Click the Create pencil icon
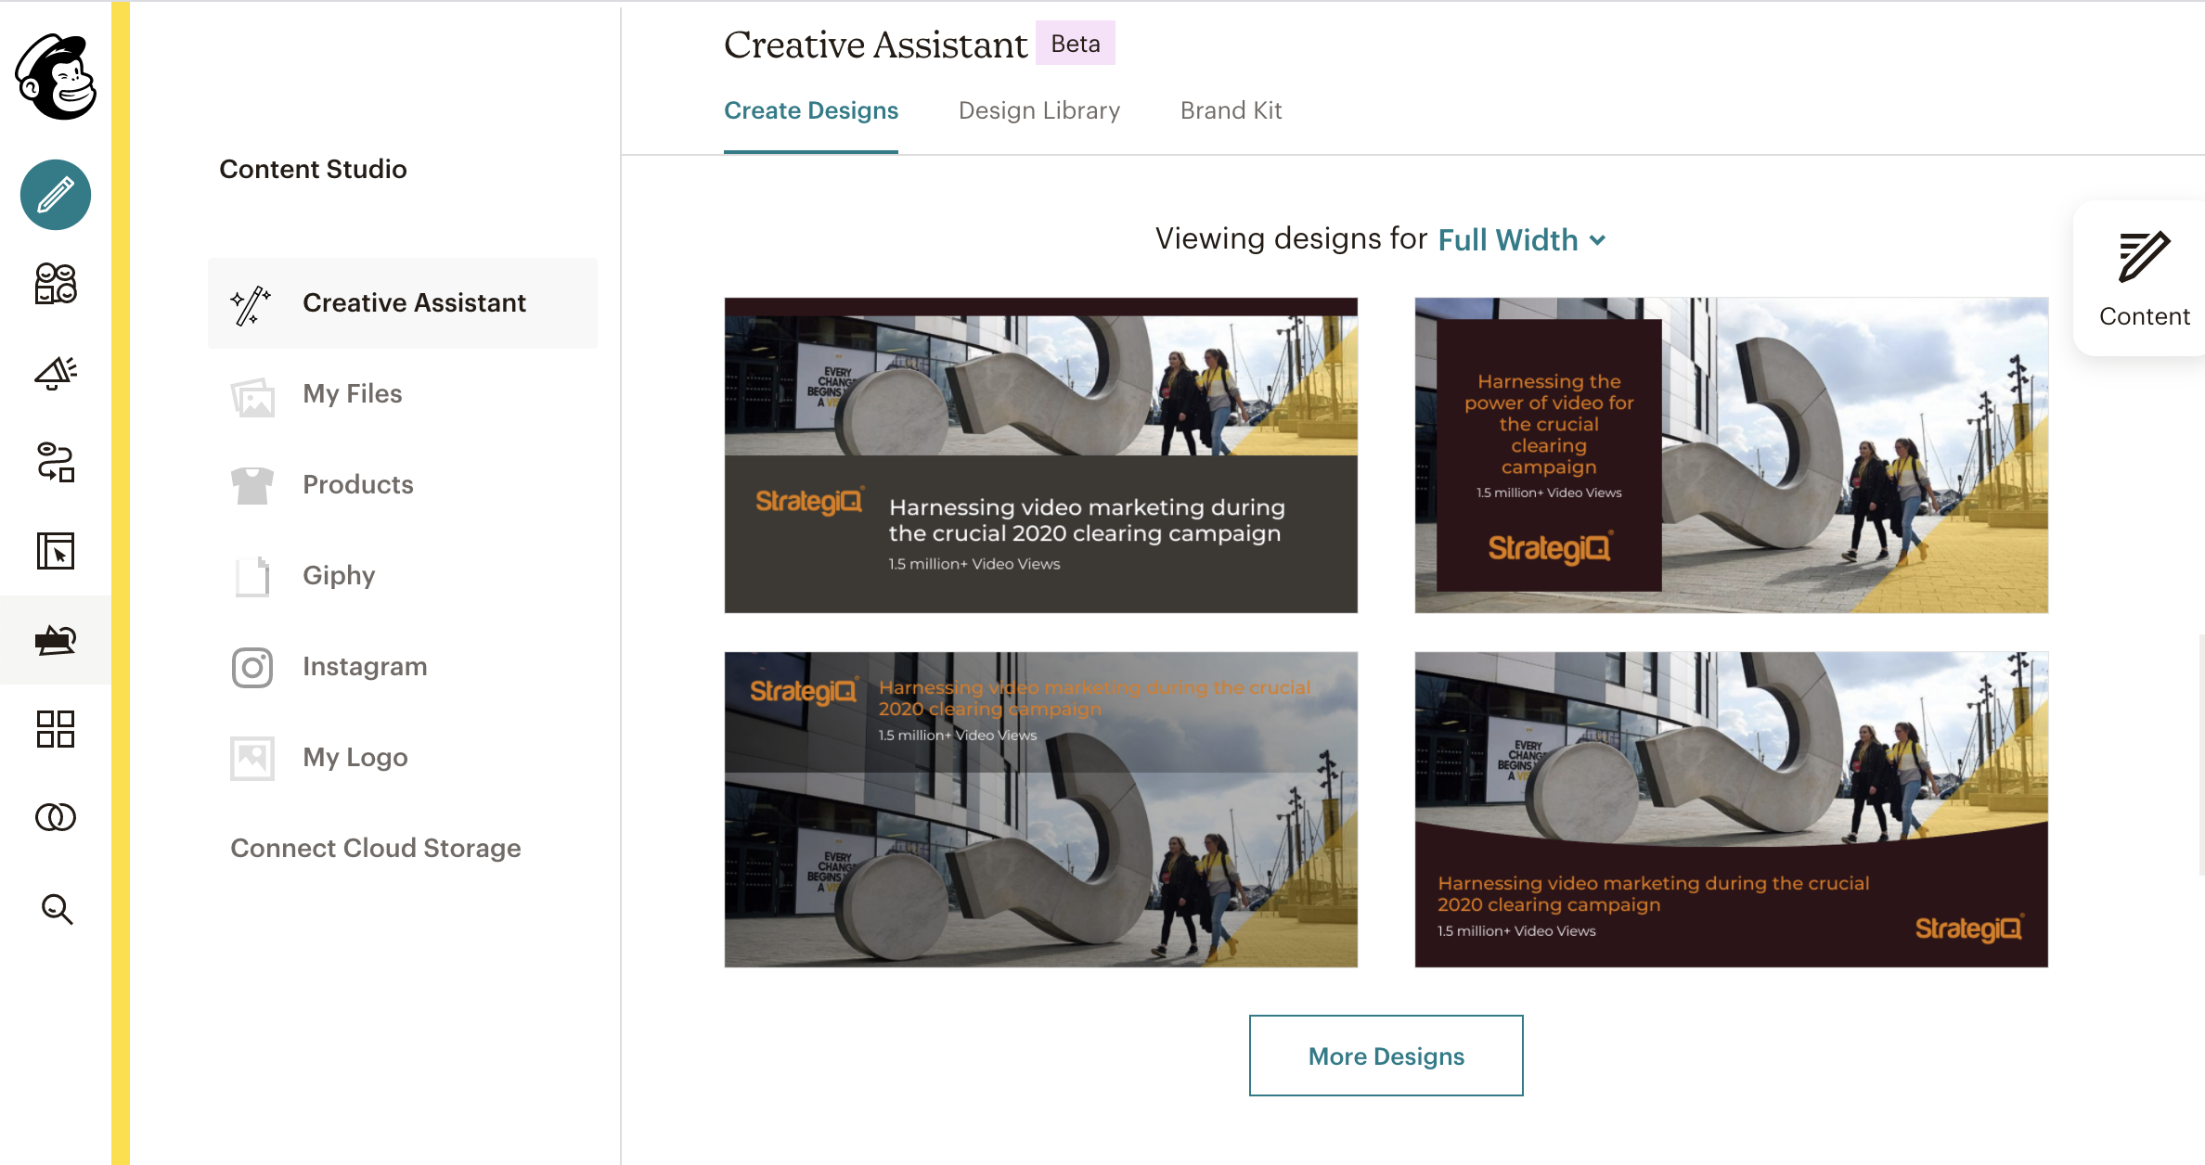The height and width of the screenshot is (1165, 2205). pyautogui.click(x=56, y=195)
